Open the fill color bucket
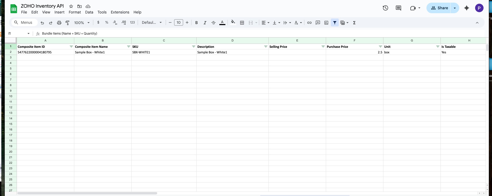 click(x=233, y=22)
